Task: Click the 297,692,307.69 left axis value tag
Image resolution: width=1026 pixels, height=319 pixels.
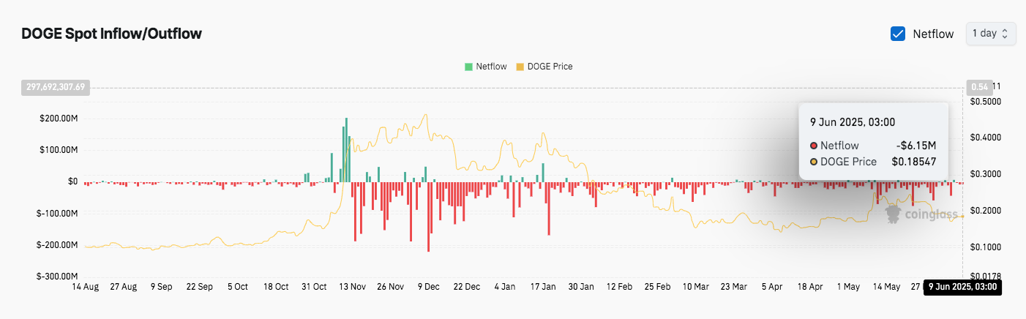Action: (x=56, y=87)
